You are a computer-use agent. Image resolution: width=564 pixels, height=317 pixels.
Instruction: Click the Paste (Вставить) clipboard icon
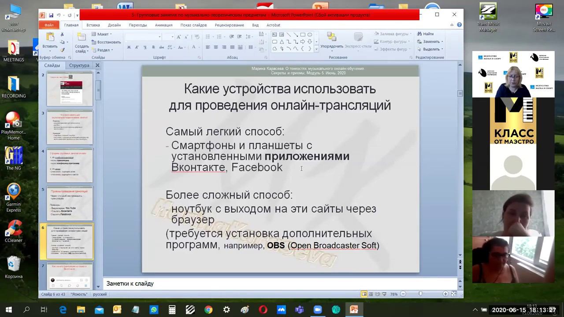(50, 37)
